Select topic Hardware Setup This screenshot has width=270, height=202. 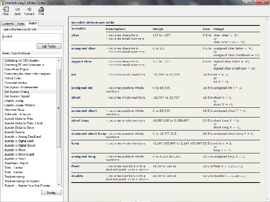click(x=15, y=110)
